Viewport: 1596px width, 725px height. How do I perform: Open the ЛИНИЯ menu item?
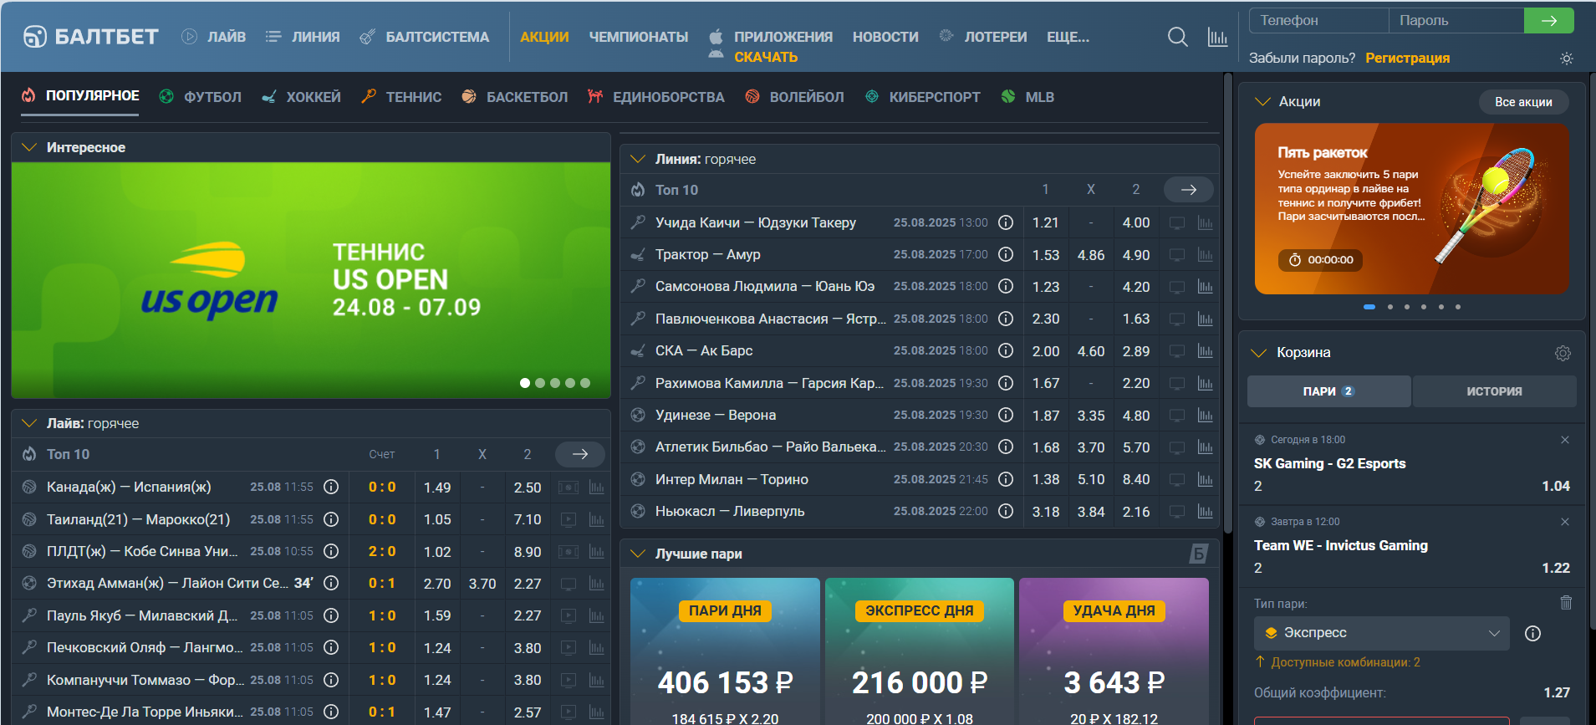click(x=303, y=37)
